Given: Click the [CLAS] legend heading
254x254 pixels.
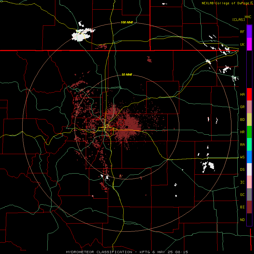Looking at the screenshot, I should pos(238,19).
